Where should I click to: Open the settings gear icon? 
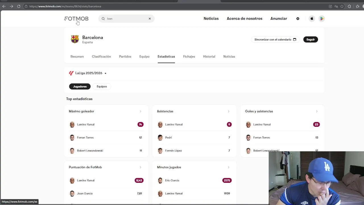pos(298,19)
